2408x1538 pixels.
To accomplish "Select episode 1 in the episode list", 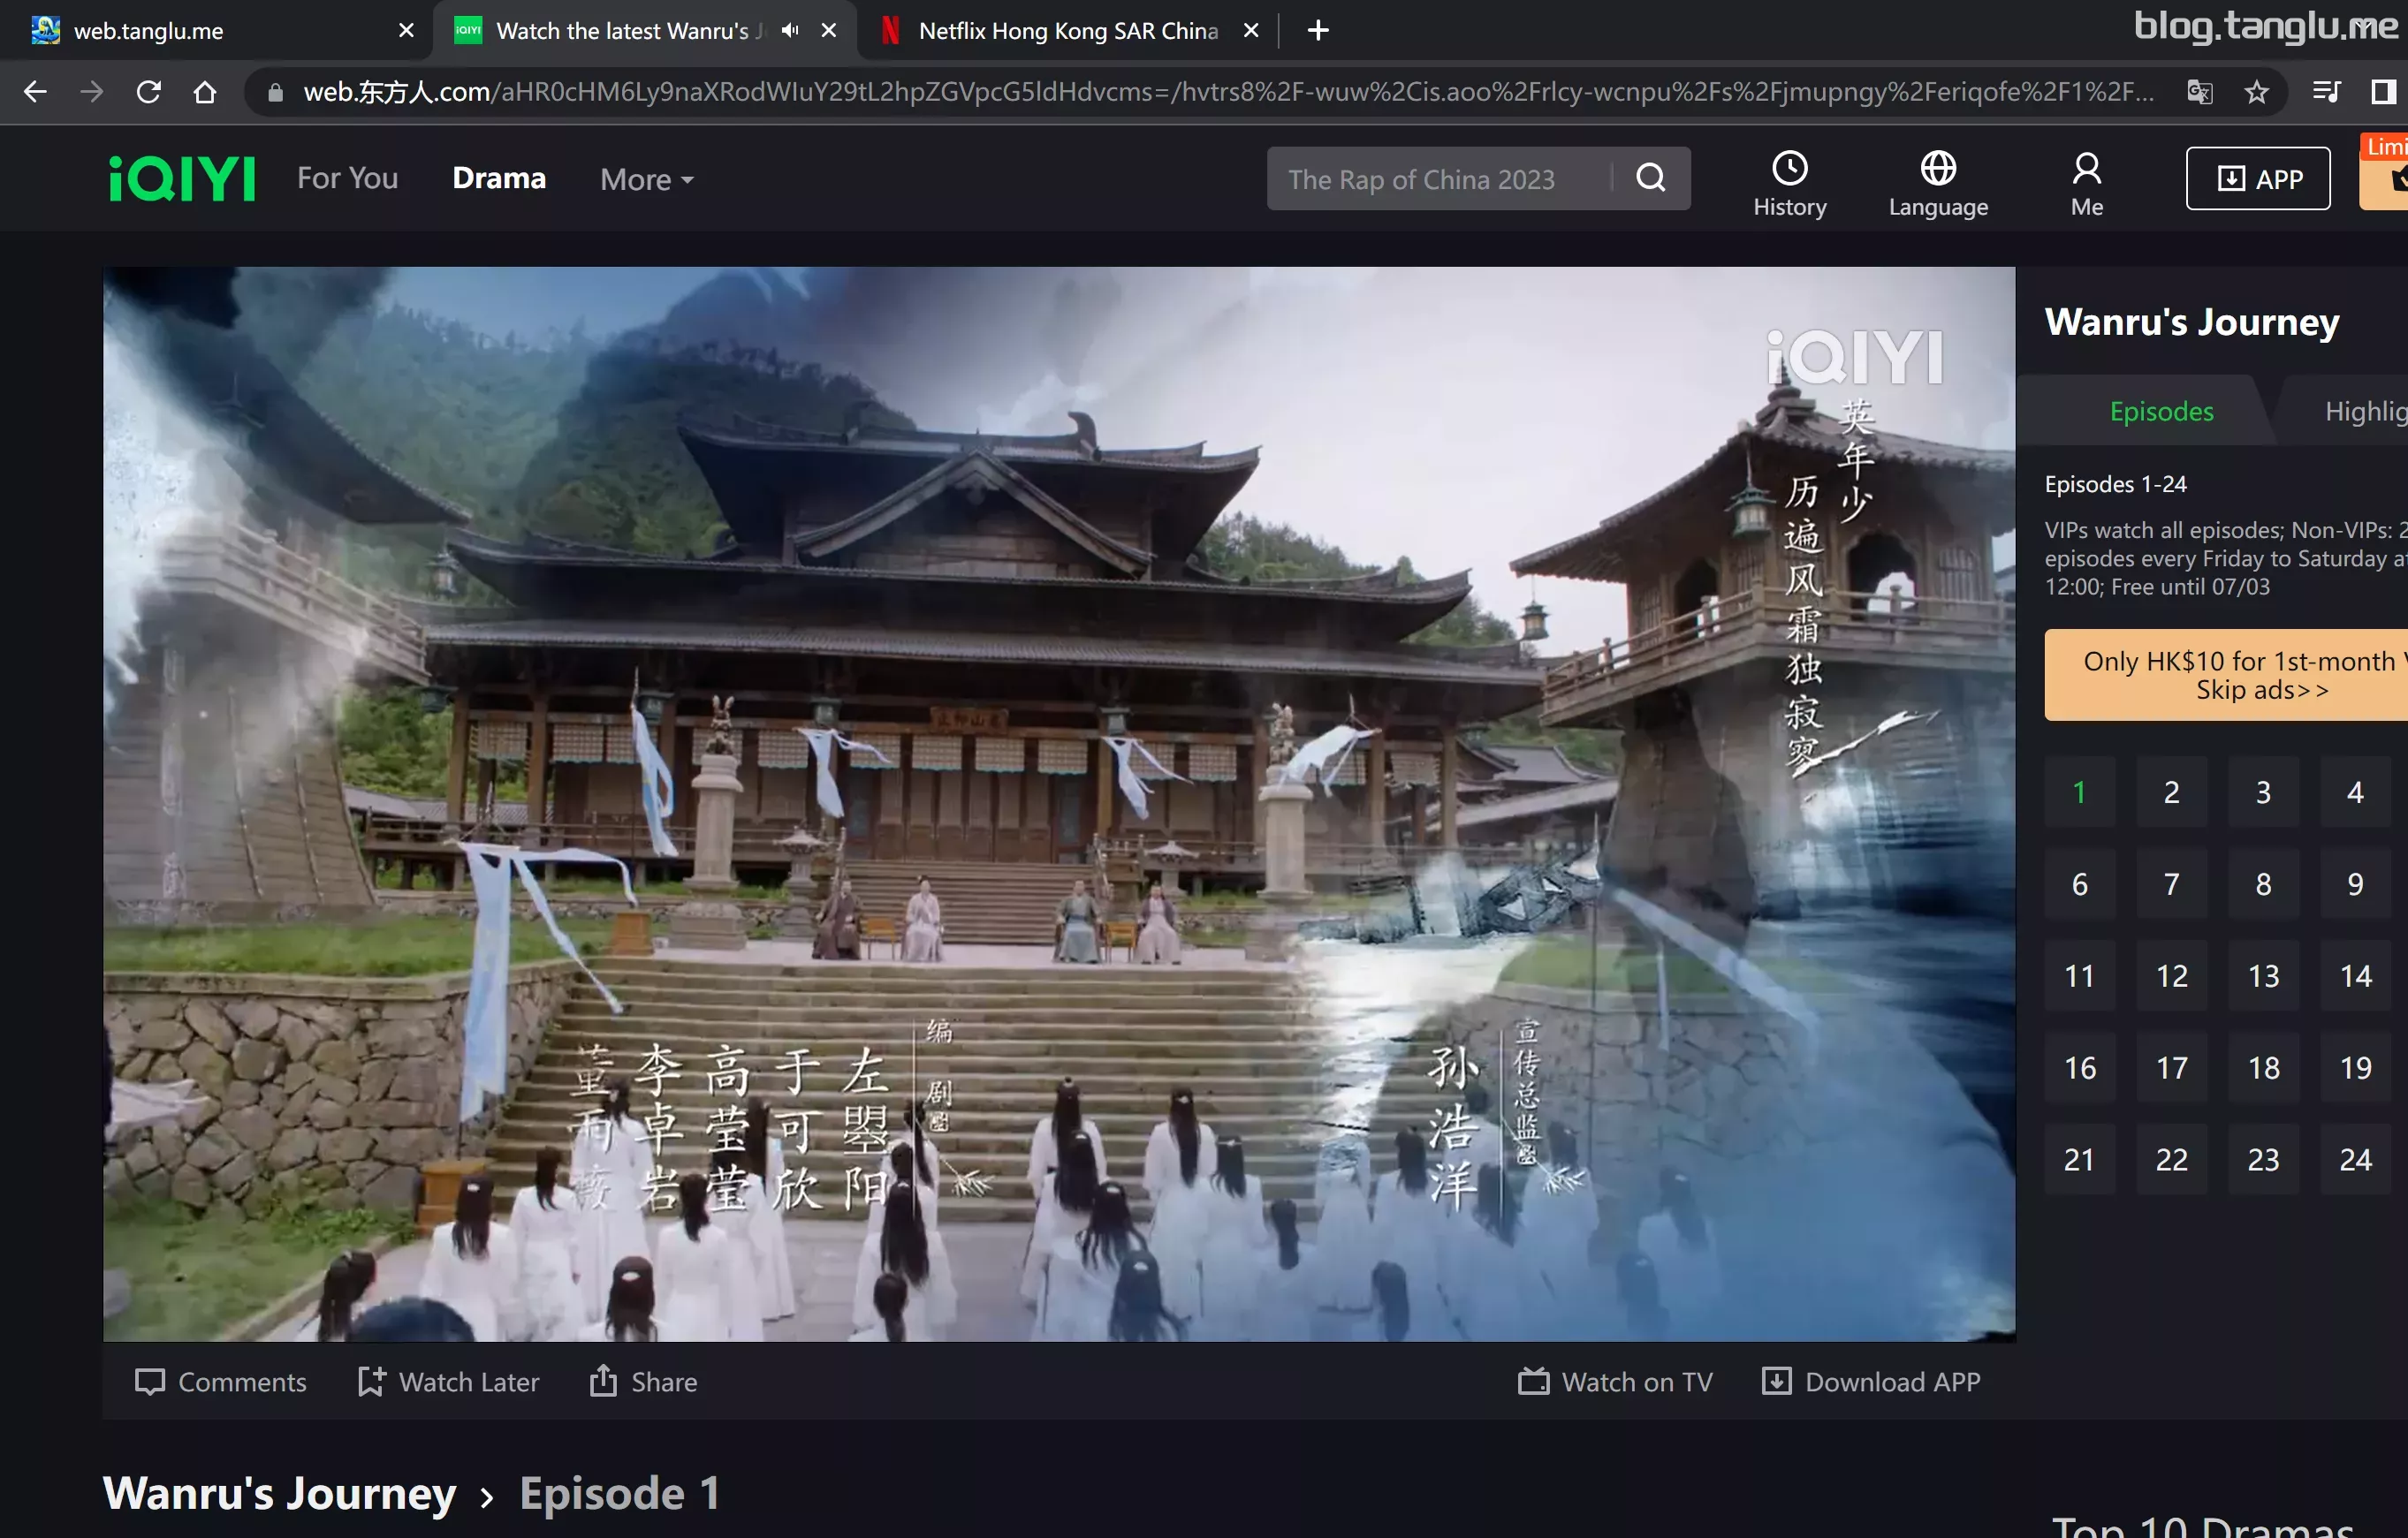I will click(x=2079, y=792).
